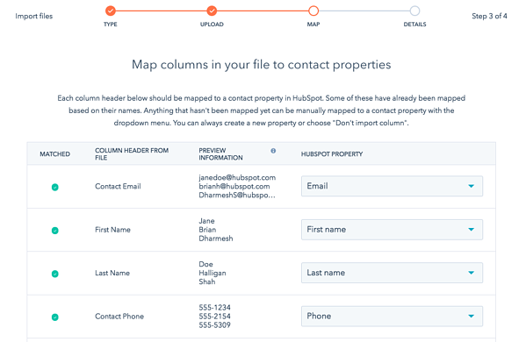Open the Phone property dropdown
Image resolution: width=526 pixels, height=342 pixels.
pyautogui.click(x=392, y=316)
